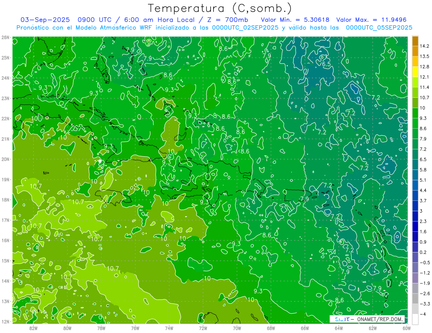The width and height of the screenshot is (432, 333).
Task: Click the yellow legend swatch above 12.1
Action: [x=415, y=72]
